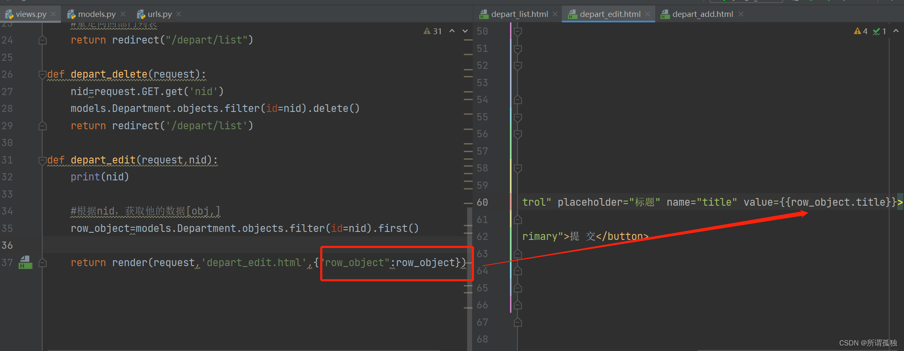Close the depart_edit.html tab
The image size is (904, 351).
648,14
